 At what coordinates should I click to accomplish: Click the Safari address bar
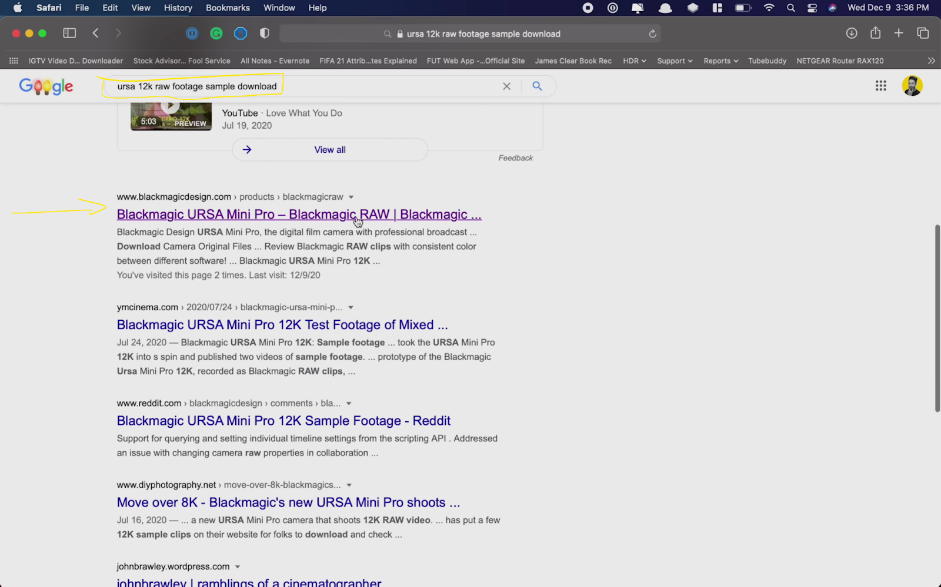470,34
